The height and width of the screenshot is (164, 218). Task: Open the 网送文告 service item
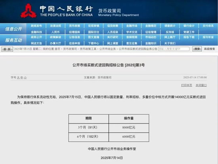(x=36, y=43)
